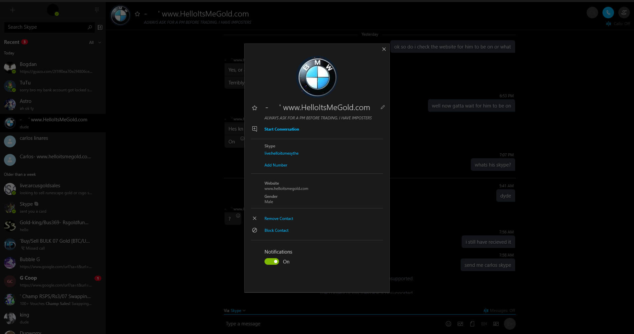634x334 pixels.
Task: Open the king conversation
Action: pyautogui.click(x=53, y=318)
